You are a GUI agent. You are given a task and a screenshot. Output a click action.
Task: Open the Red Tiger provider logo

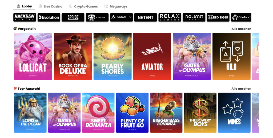click(x=218, y=17)
